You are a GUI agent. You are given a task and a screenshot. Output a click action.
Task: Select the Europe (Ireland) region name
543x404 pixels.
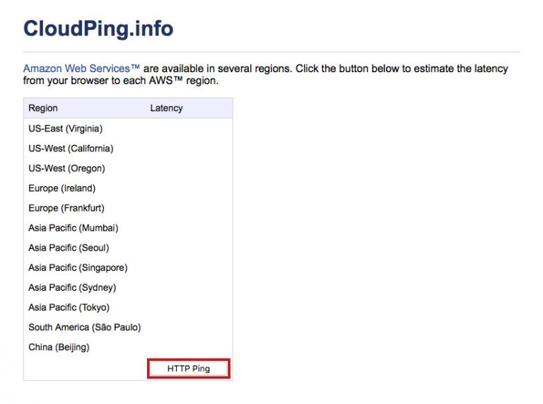coord(62,188)
